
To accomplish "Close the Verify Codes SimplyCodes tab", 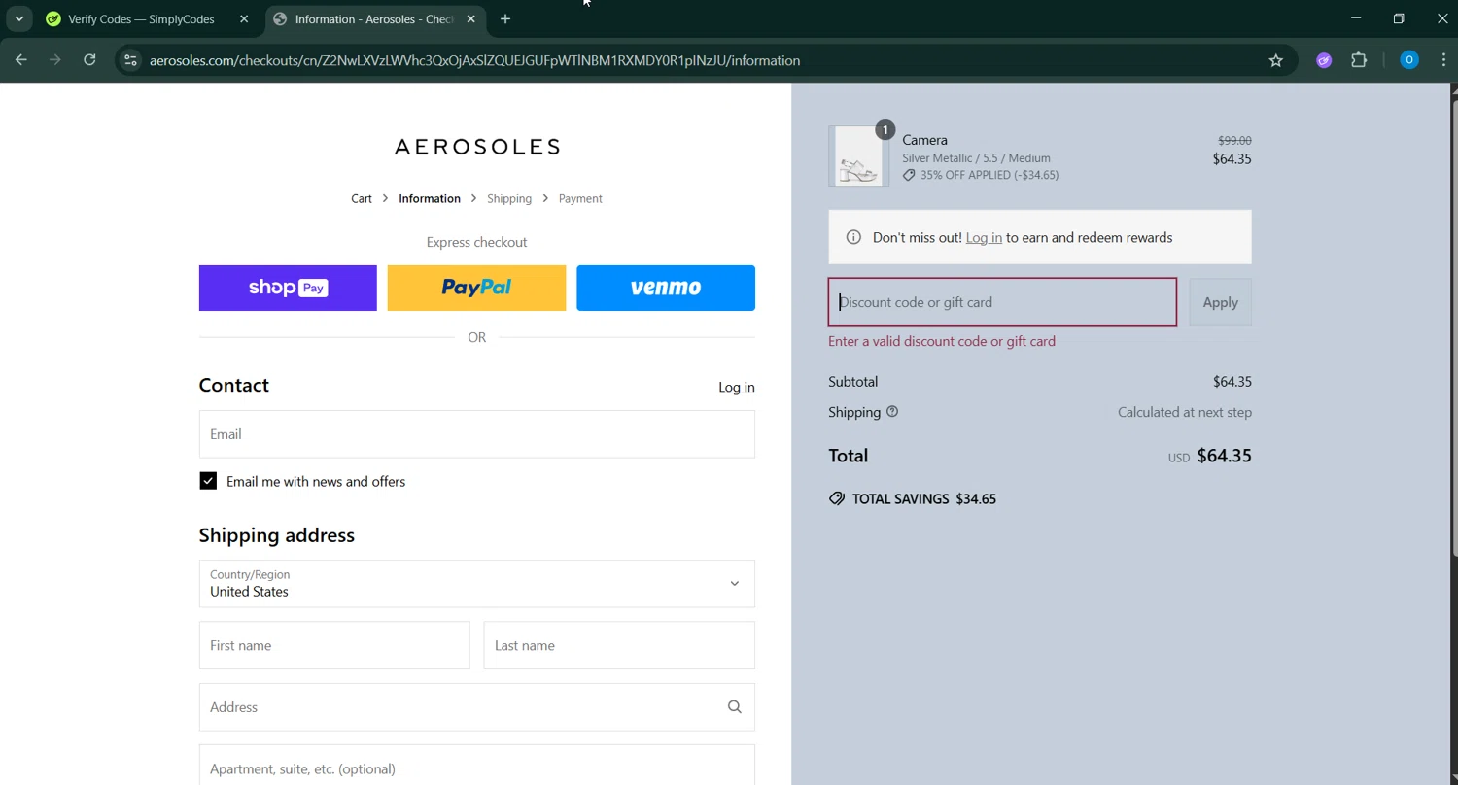I will (244, 18).
